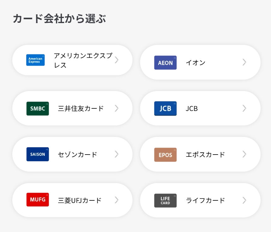Click chevron arrow in the イオン row
The width and height of the screenshot is (271, 232).
244,62
